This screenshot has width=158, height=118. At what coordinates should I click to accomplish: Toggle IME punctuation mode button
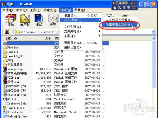[135, 3]
